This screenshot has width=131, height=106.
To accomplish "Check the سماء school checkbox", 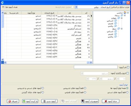I will (122, 15).
